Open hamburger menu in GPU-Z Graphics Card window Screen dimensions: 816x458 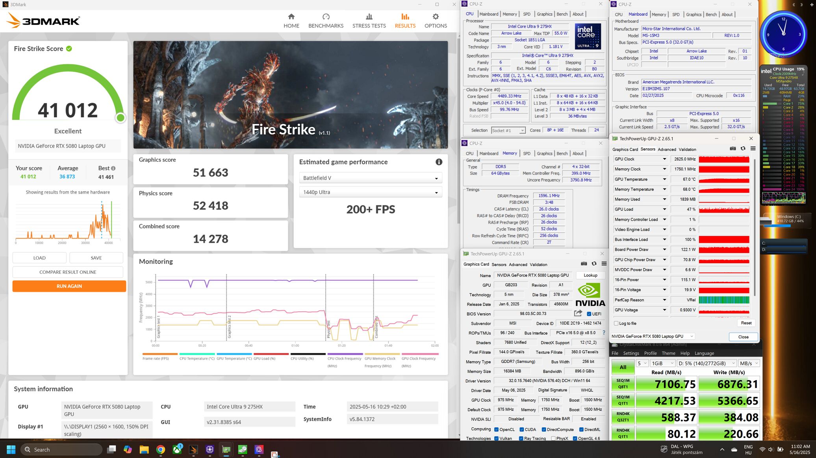click(x=604, y=264)
